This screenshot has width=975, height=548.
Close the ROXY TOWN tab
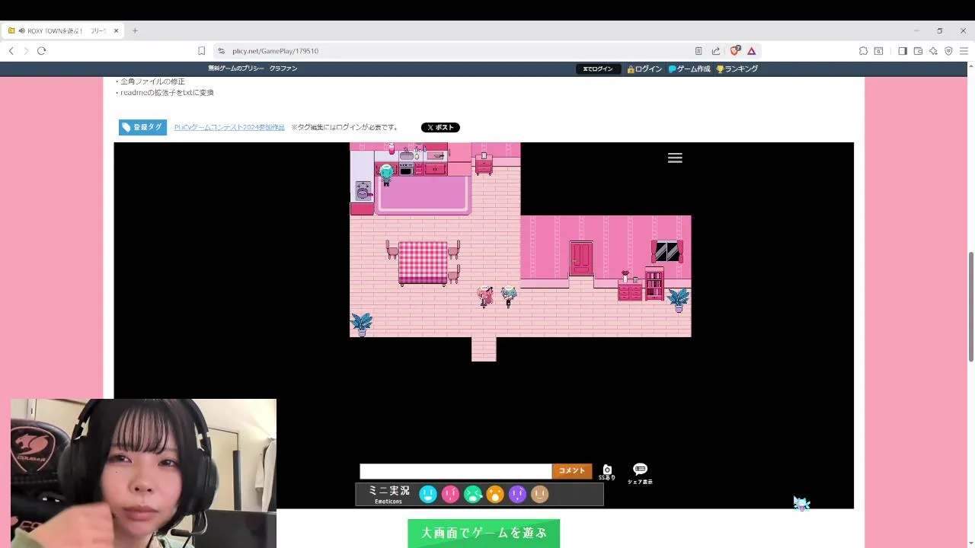tap(116, 31)
